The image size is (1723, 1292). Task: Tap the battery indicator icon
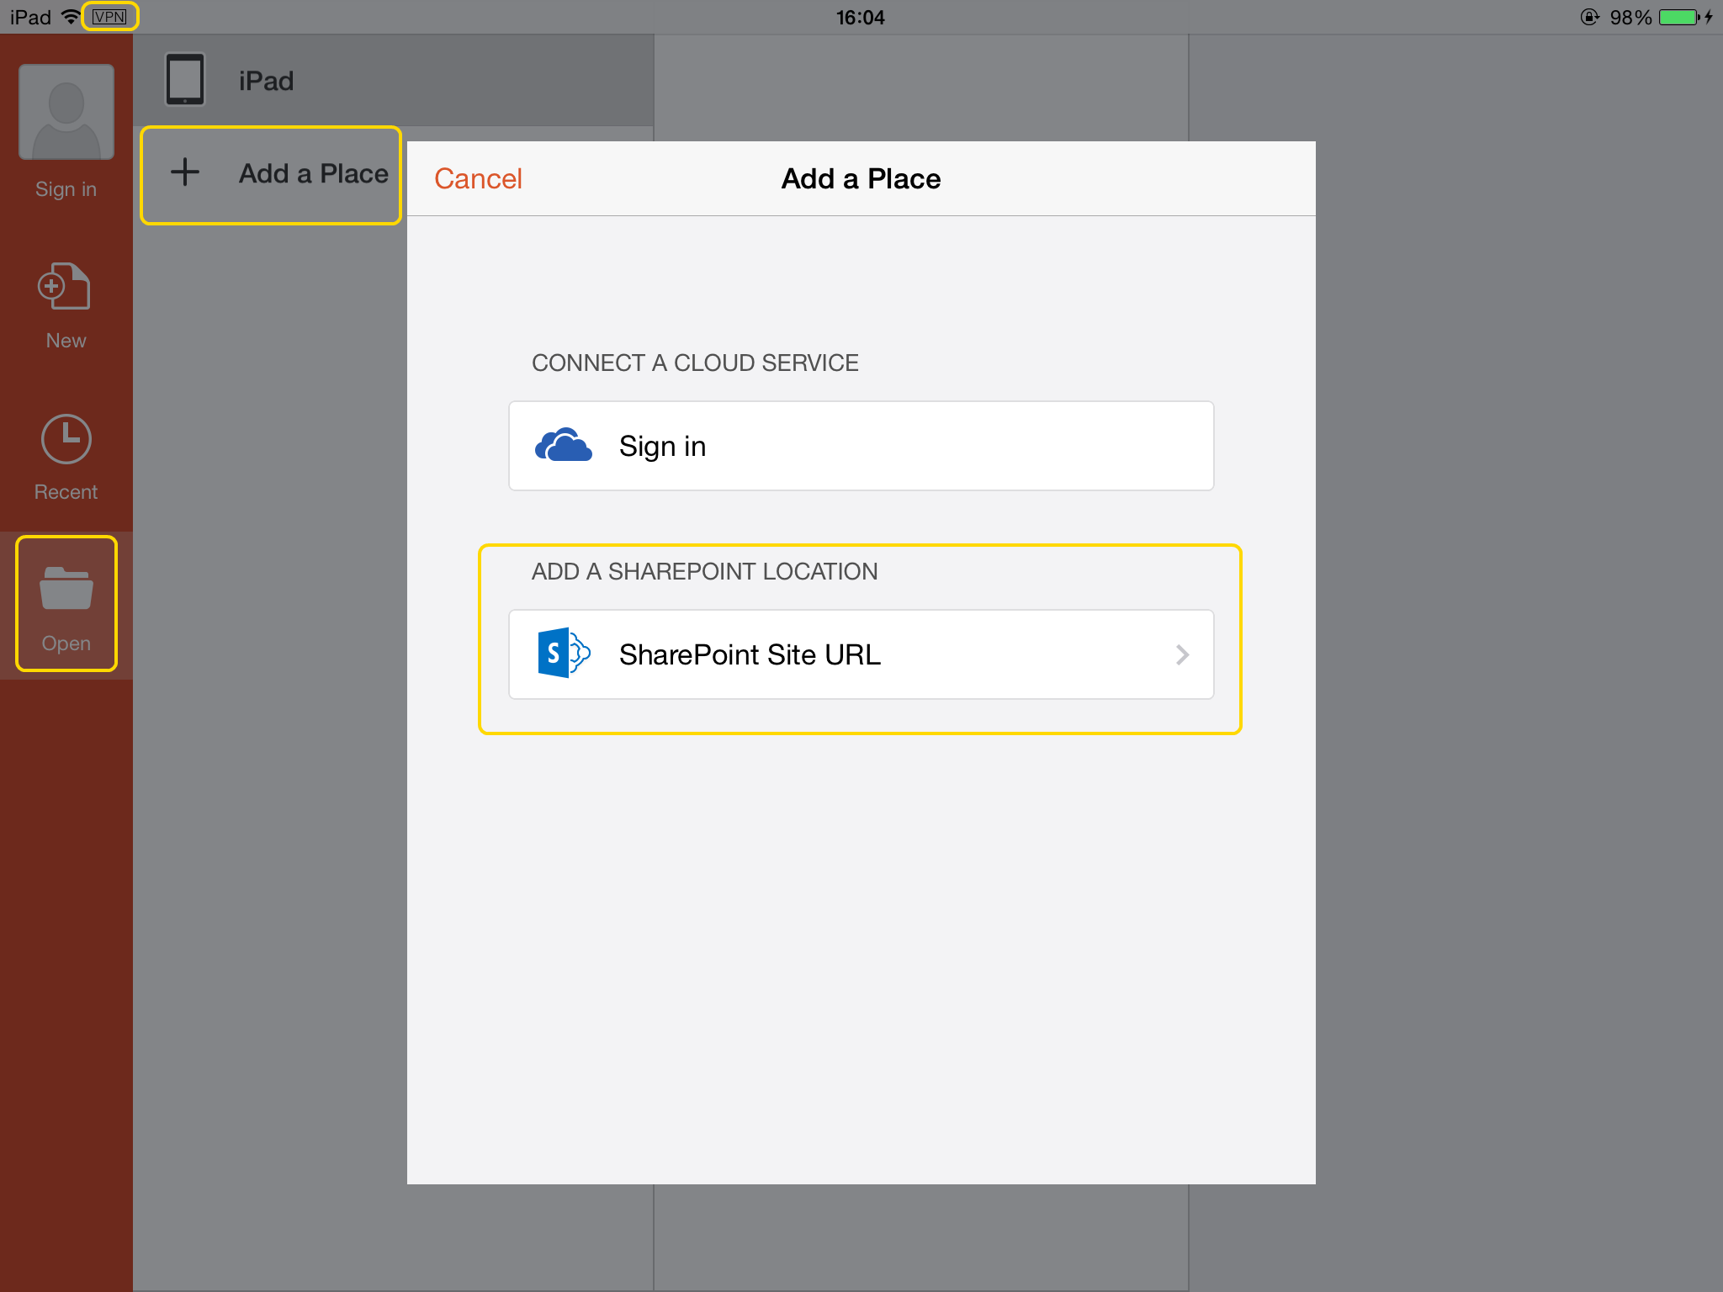point(1680,17)
